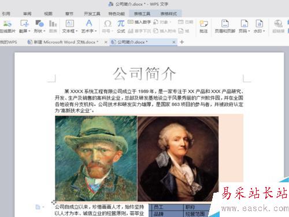
Task: Click the screenshot (截屏) tool icon
Action: (x=24, y=24)
